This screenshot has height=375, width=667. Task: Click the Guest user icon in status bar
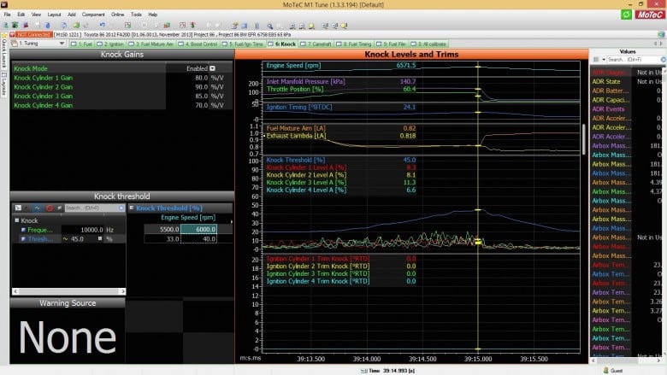click(605, 371)
